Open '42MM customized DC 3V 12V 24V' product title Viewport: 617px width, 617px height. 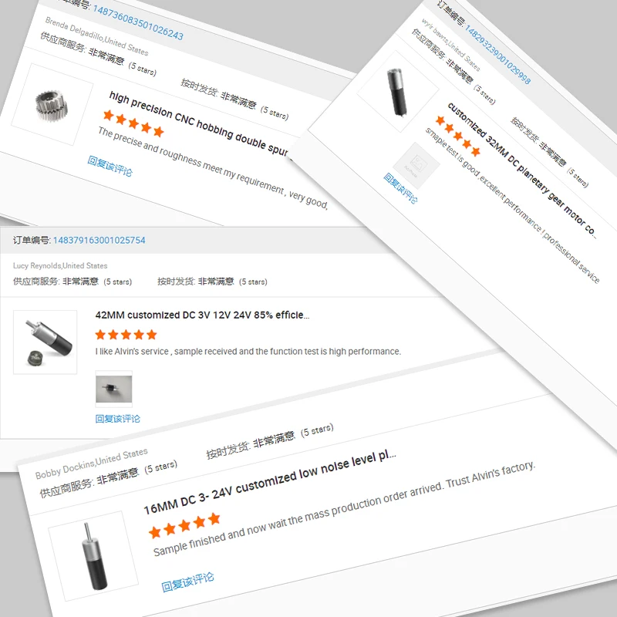[202, 315]
